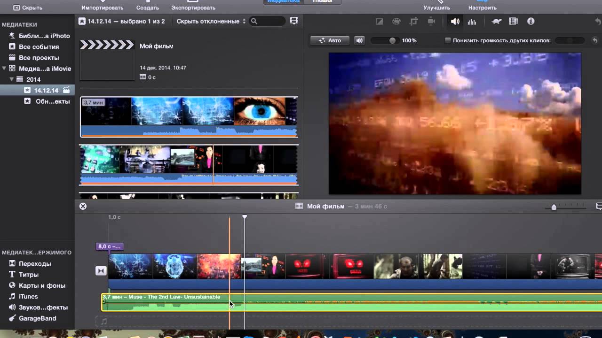Image resolution: width=602 pixels, height=338 pixels.
Task: Enable Понизить громкость других клипов checkbox
Action: pyautogui.click(x=448, y=40)
